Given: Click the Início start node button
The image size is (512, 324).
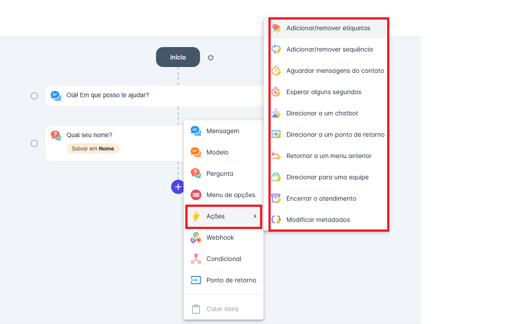Looking at the screenshot, I should pos(178,57).
